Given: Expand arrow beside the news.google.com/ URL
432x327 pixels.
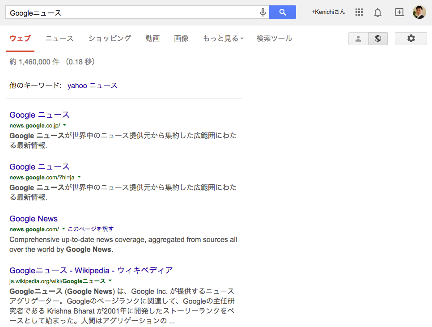Looking at the screenshot, I should 64,229.
